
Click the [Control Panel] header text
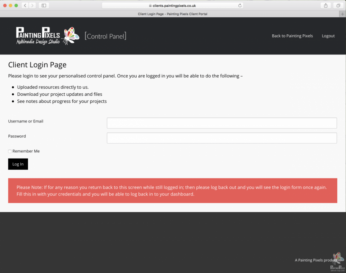[106, 36]
